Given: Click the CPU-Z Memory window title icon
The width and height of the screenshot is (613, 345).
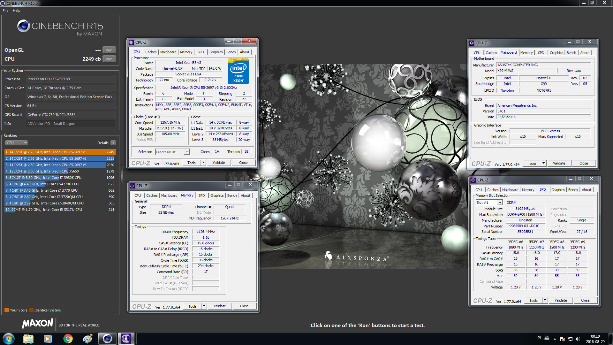Looking at the screenshot, I should click(132, 186).
